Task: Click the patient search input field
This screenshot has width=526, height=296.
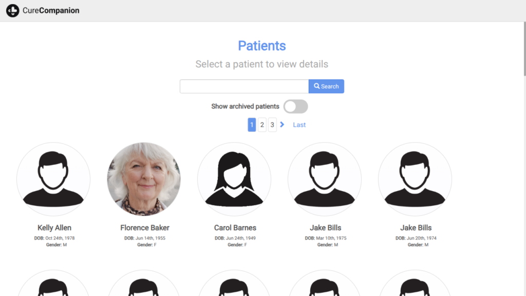Action: coord(244,86)
